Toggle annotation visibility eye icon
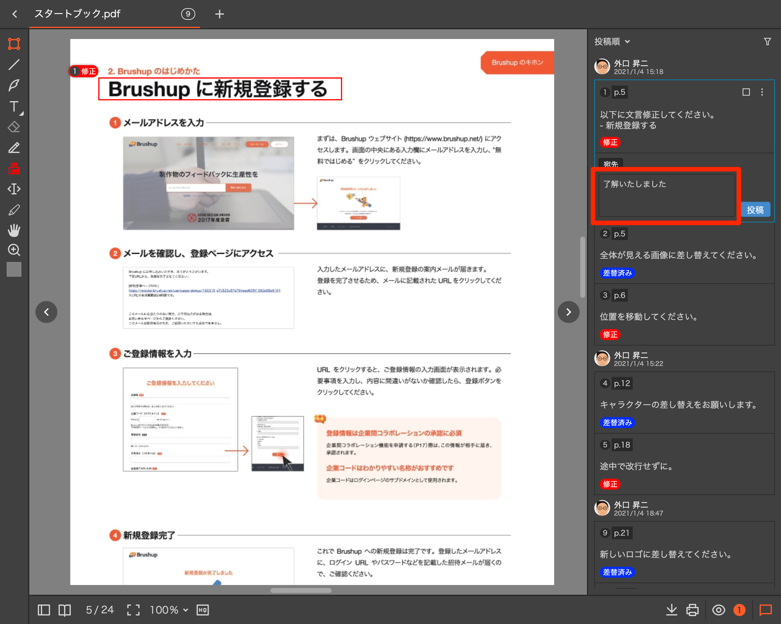Screen dimensions: 781x624 719,610
